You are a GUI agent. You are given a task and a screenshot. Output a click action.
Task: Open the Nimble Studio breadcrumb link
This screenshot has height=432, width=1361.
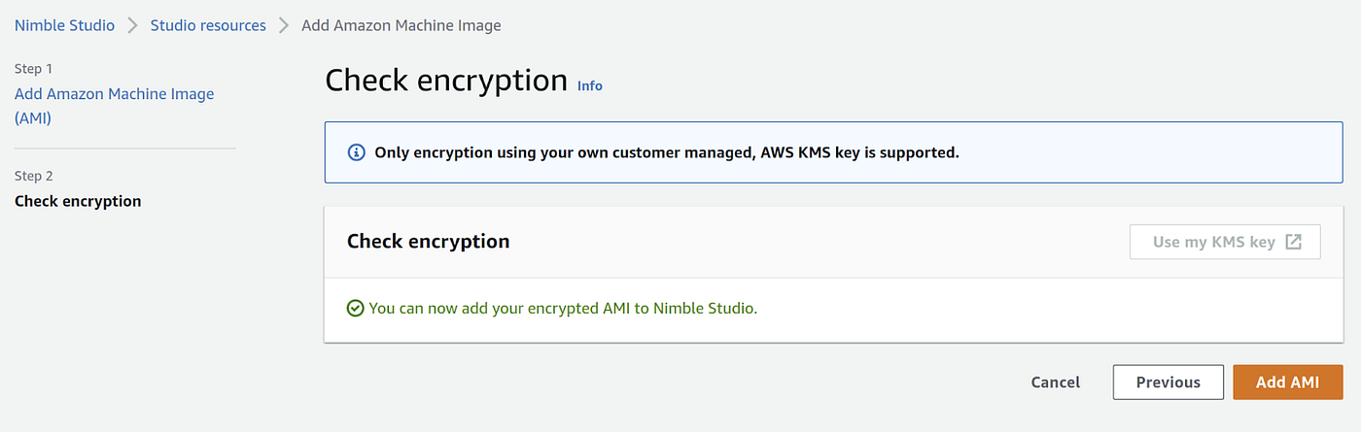[x=64, y=25]
